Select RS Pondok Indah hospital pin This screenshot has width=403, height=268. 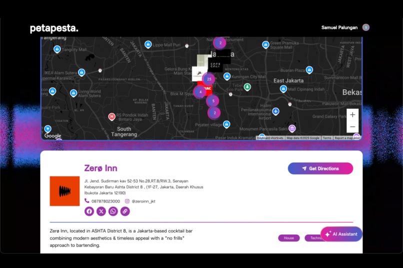point(111,117)
